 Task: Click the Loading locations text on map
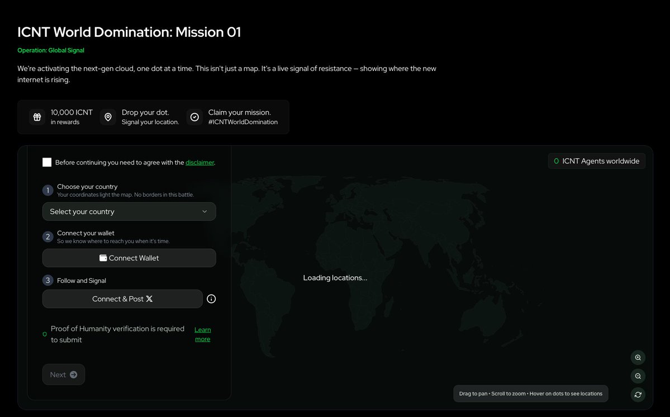(335, 278)
